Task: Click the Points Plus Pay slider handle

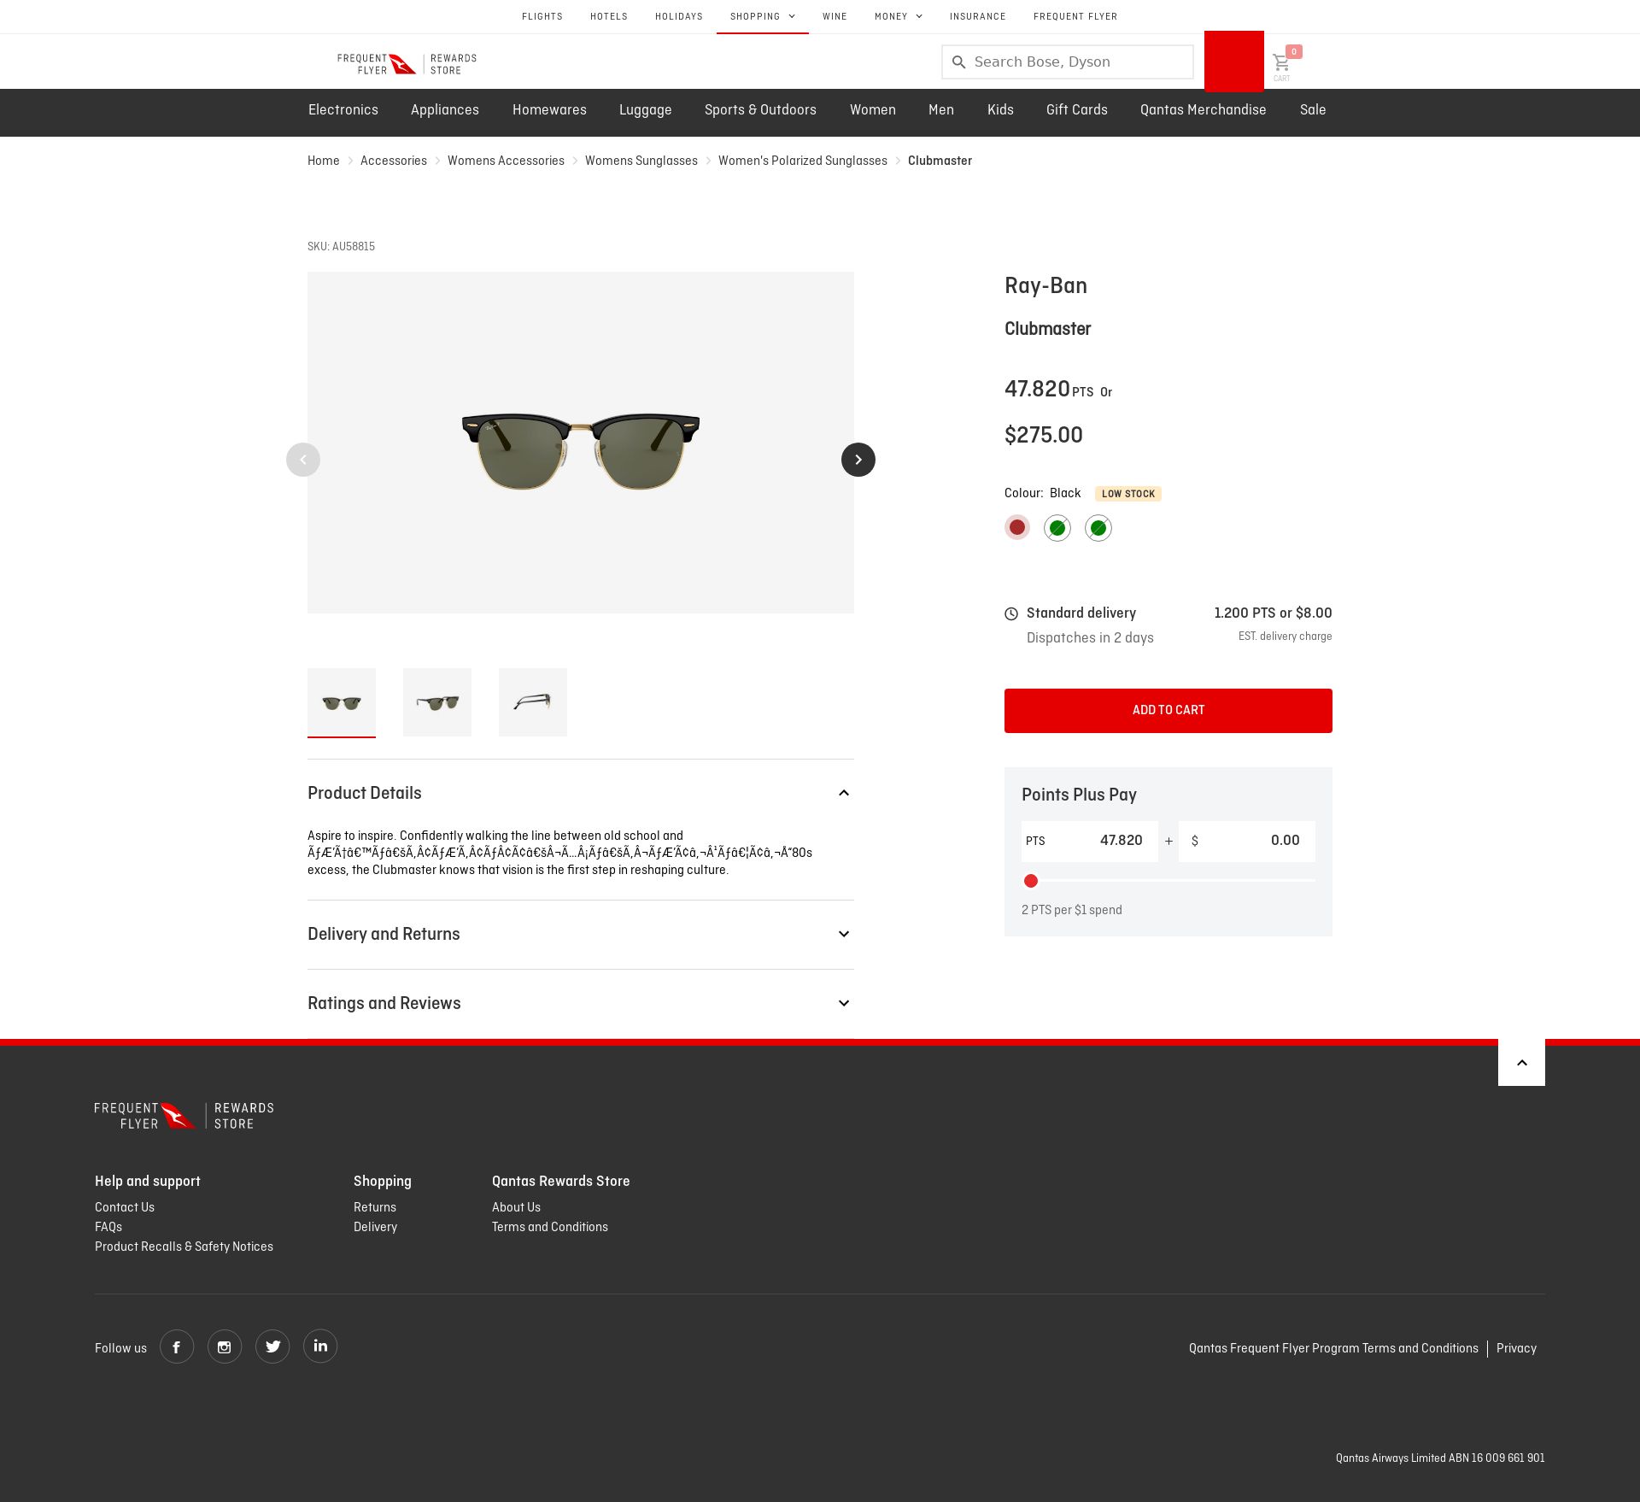Action: point(1031,881)
